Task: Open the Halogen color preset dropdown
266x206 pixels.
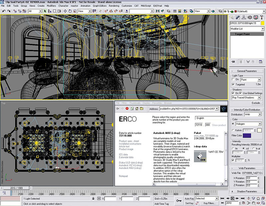Action: [248, 124]
